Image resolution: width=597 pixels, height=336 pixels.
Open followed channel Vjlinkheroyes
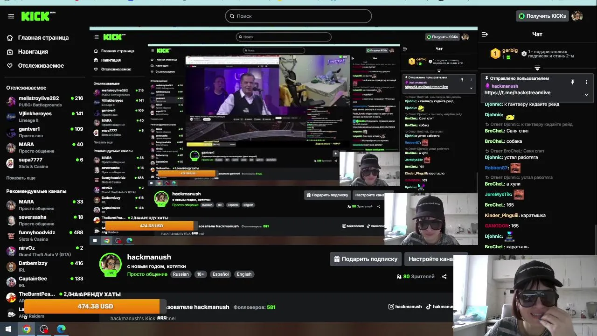click(x=45, y=117)
